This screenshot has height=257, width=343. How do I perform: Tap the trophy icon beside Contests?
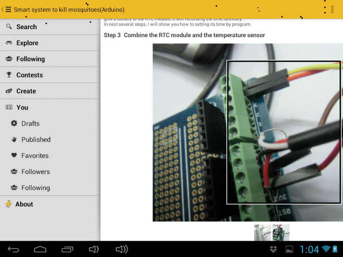(9, 75)
